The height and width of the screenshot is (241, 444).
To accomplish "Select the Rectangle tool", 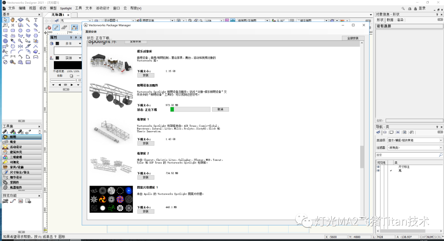I will click(x=5, y=30).
